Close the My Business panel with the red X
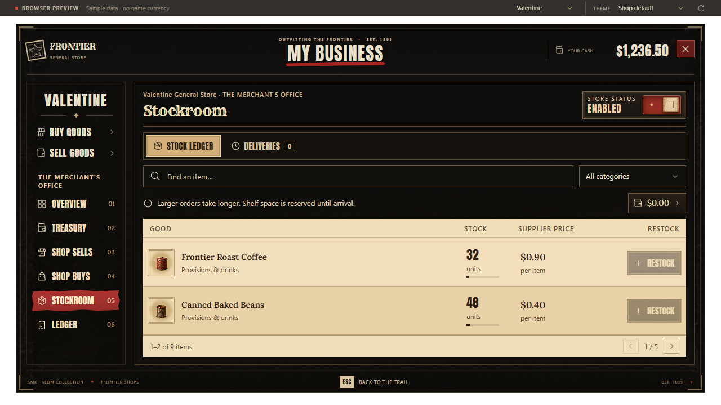The height and width of the screenshot is (405, 721). point(686,49)
